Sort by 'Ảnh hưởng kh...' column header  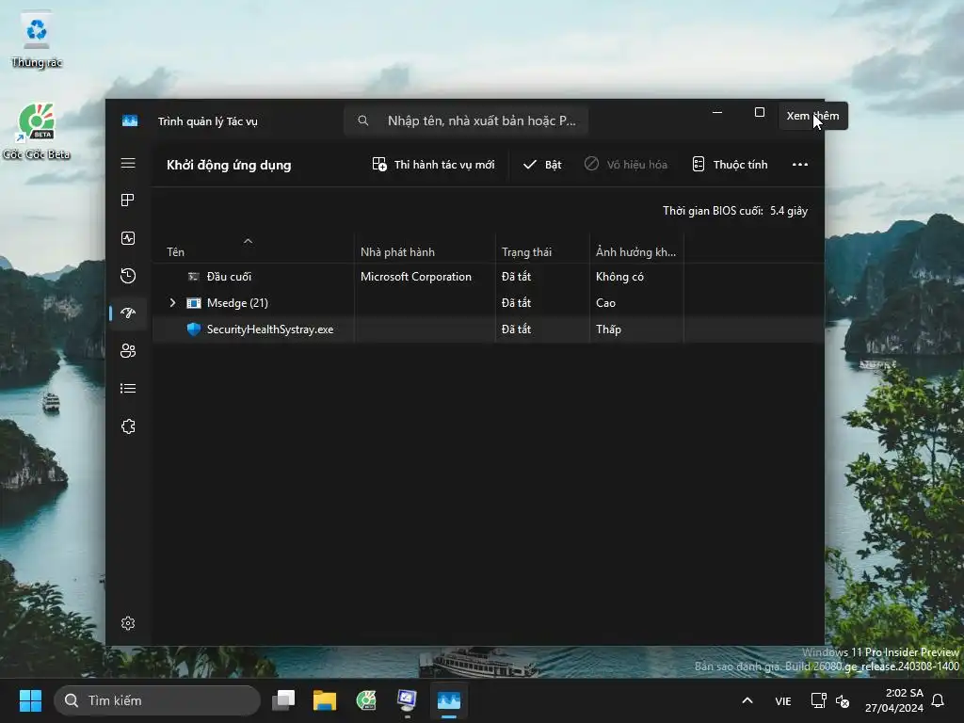637,252
